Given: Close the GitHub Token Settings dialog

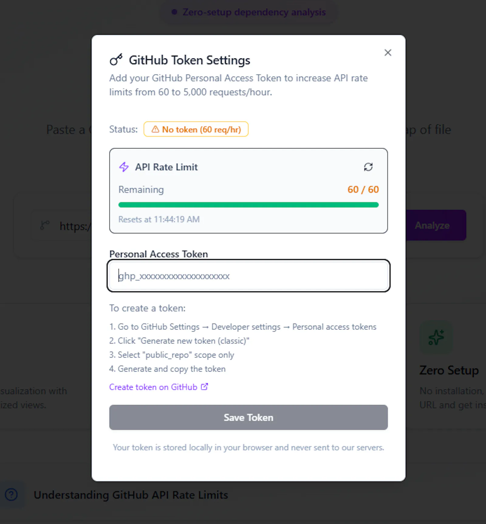Looking at the screenshot, I should click(x=388, y=53).
